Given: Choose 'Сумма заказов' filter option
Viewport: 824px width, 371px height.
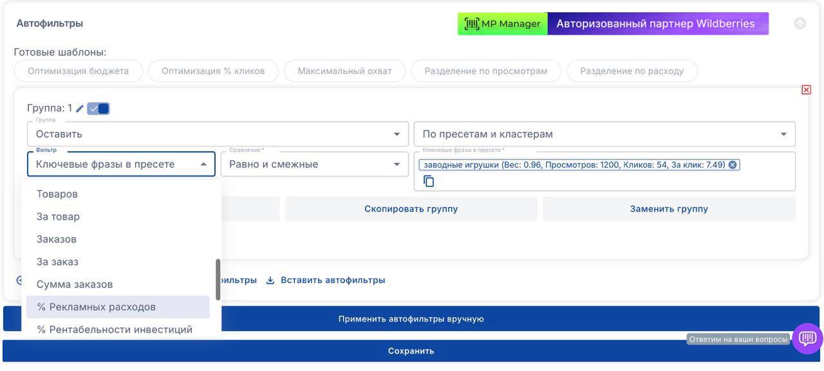Looking at the screenshot, I should tap(75, 284).
